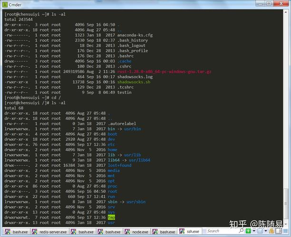The height and width of the screenshot is (237, 291).
Task: Click the dev directory name
Action: pyautogui.click(x=111, y=139)
